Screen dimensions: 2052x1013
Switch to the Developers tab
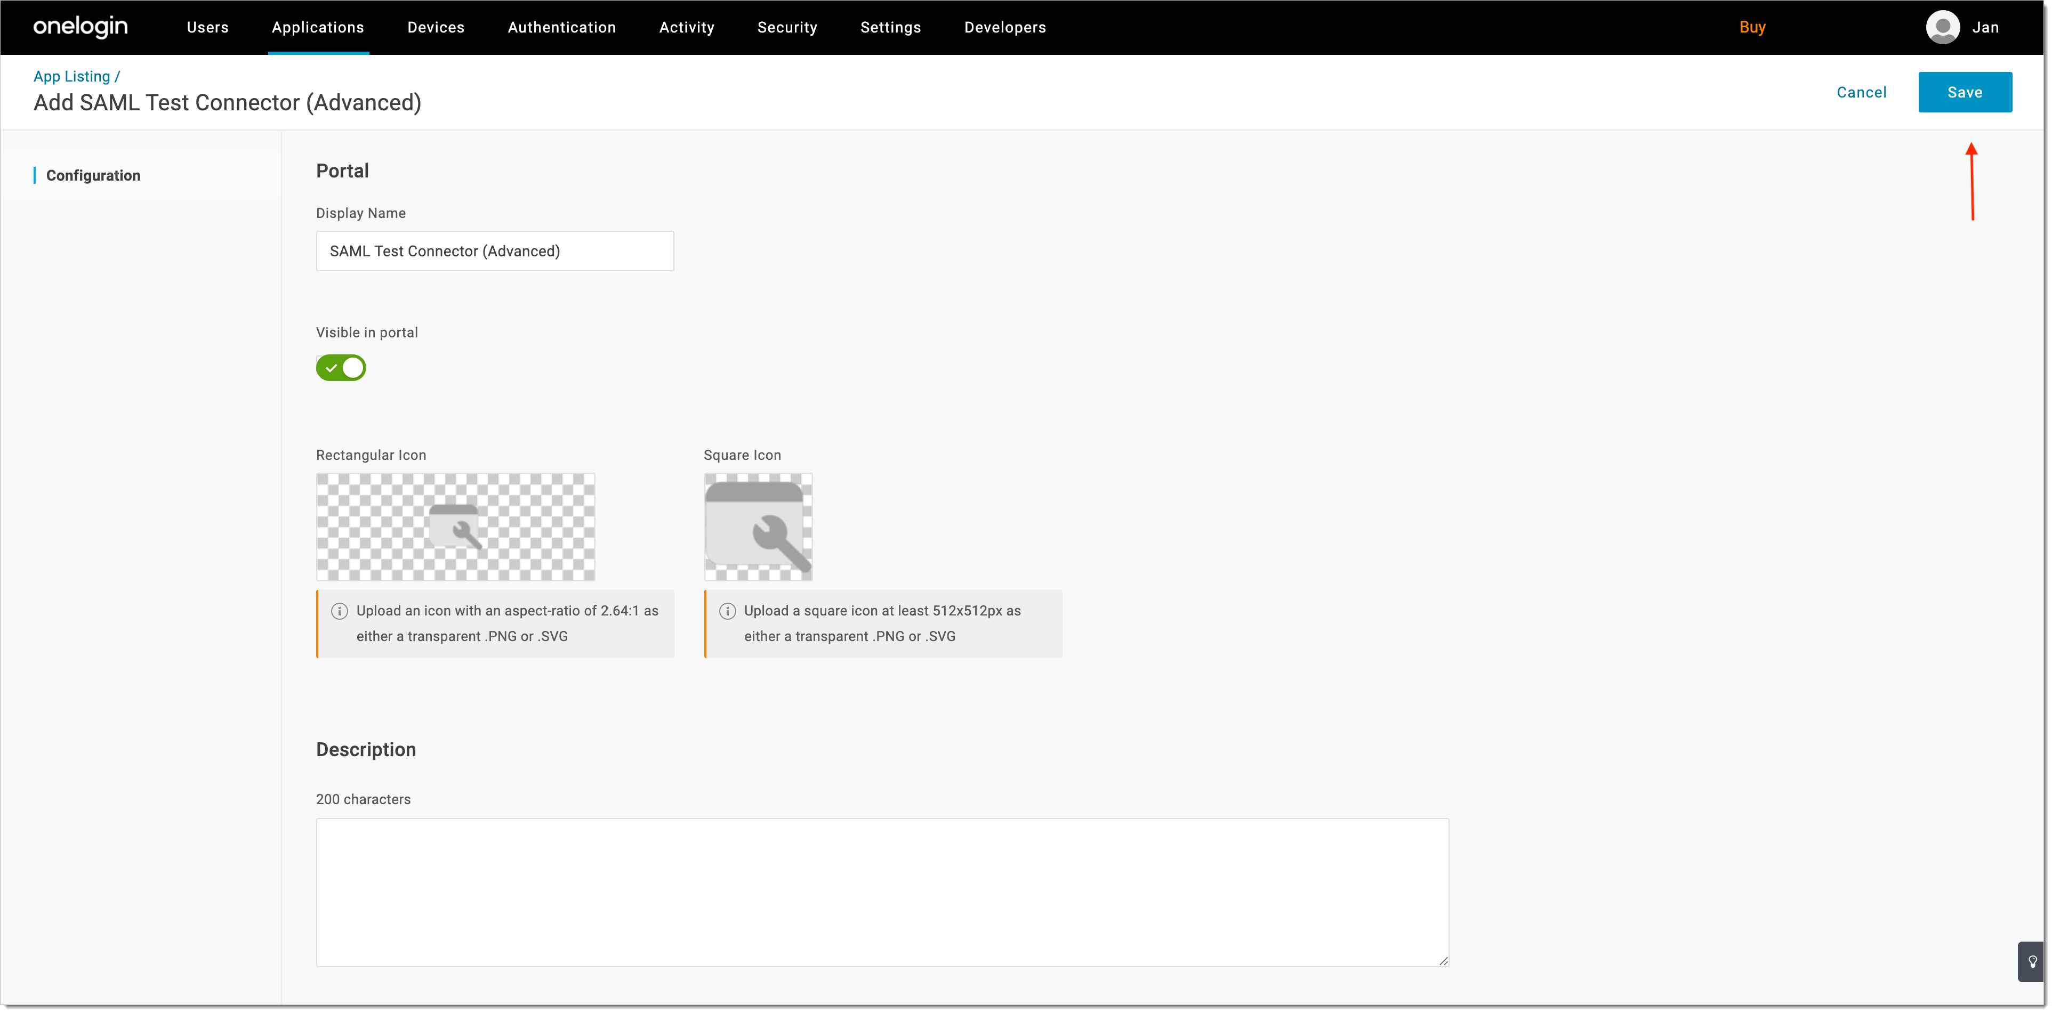pos(1004,26)
